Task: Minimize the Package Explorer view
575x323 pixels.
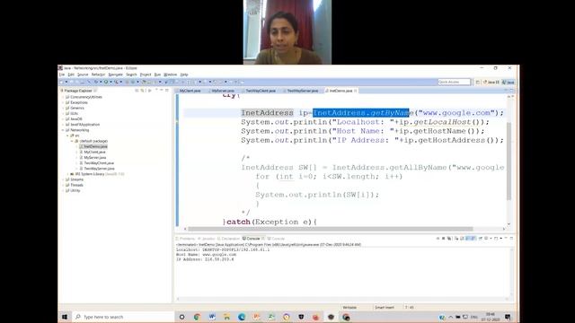Action: [x=162, y=90]
